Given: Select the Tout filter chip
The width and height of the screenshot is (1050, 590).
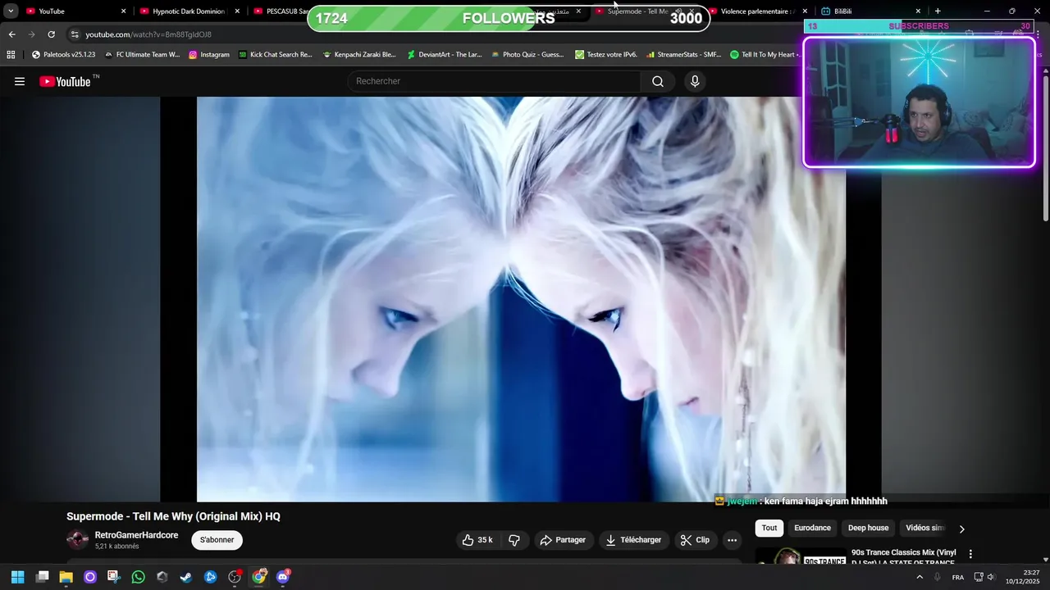Looking at the screenshot, I should point(769,529).
